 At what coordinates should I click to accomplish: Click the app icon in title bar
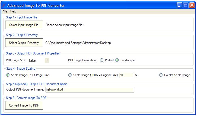pyautogui.click(x=4, y=5)
